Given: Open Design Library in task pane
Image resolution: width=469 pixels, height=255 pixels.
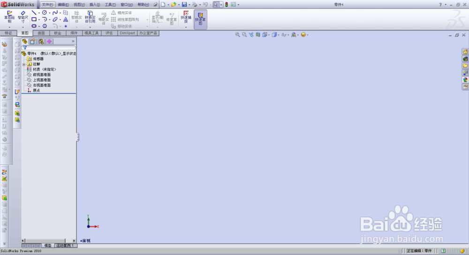Looking at the screenshot, I should (x=465, y=59).
